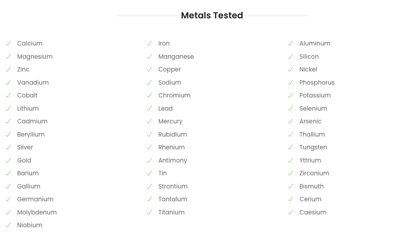The width and height of the screenshot is (407, 238).
Task: Click the checkmark beside Caesium
Action: [x=291, y=212]
